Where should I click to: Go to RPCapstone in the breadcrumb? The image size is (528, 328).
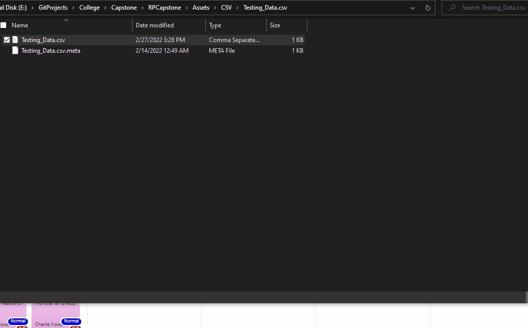tap(165, 8)
